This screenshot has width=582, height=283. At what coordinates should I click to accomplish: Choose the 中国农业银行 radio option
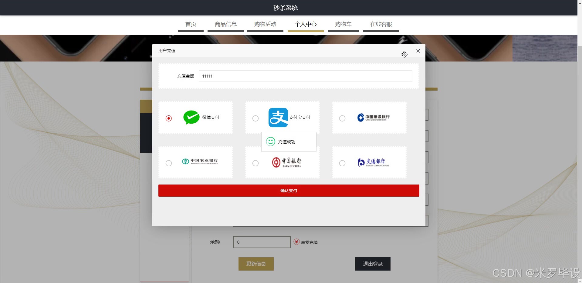169,163
